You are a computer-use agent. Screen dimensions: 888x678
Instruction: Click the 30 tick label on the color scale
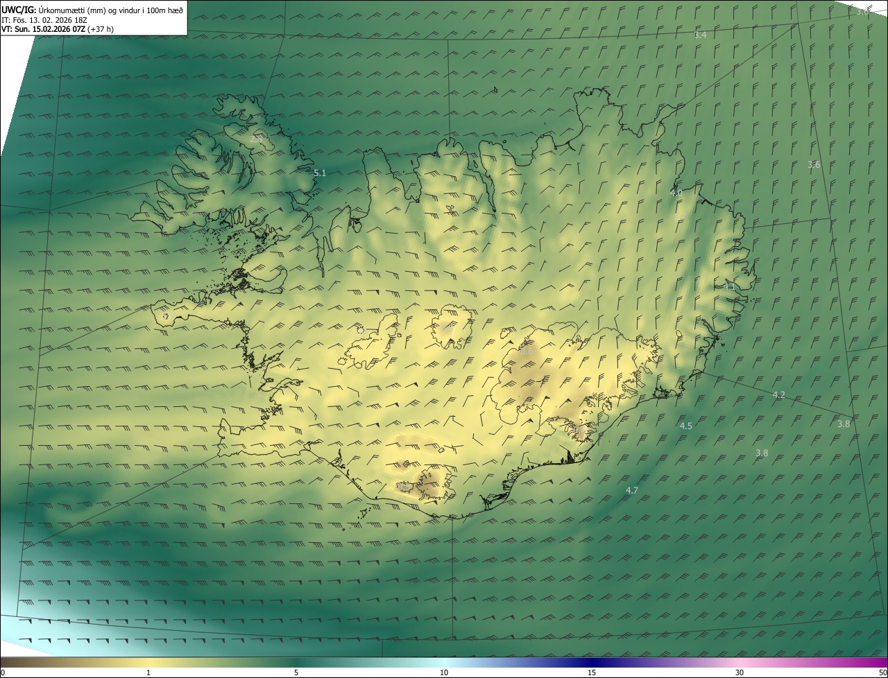coord(740,672)
